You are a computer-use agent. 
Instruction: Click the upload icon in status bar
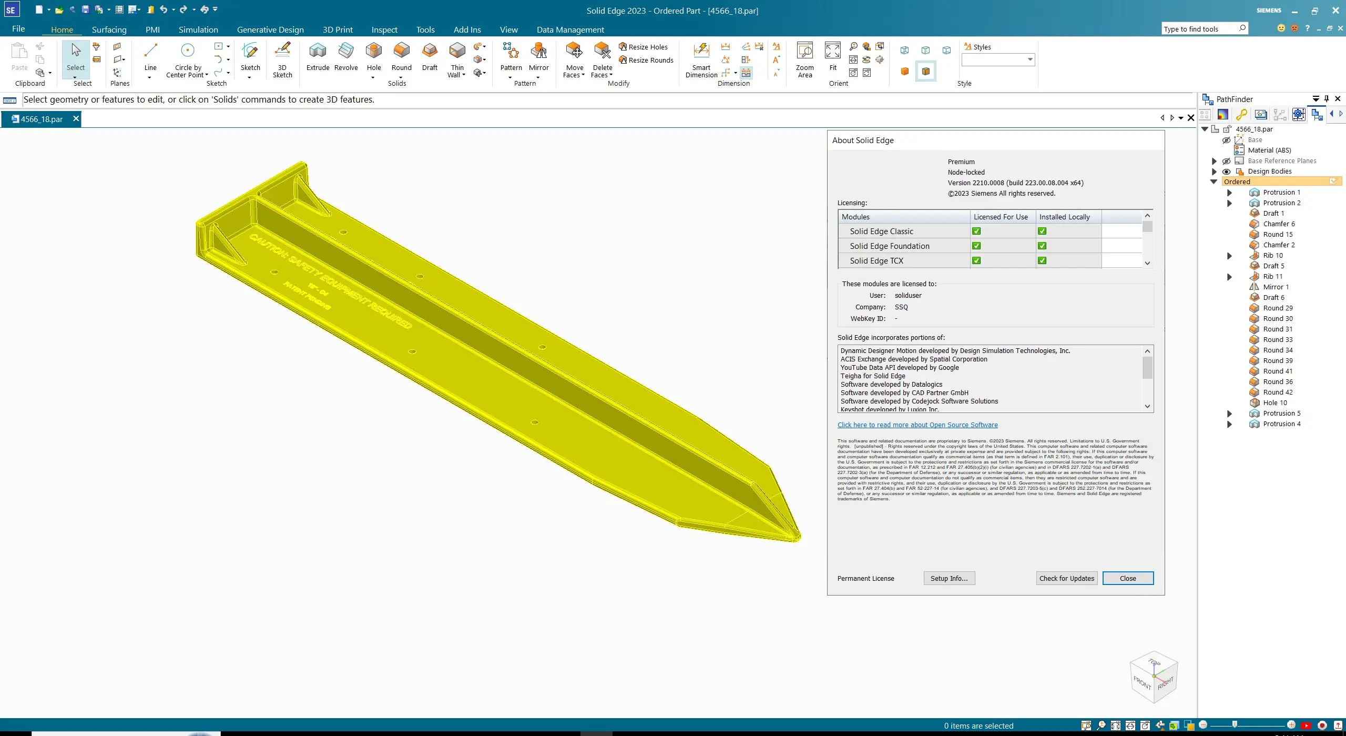point(1338,725)
